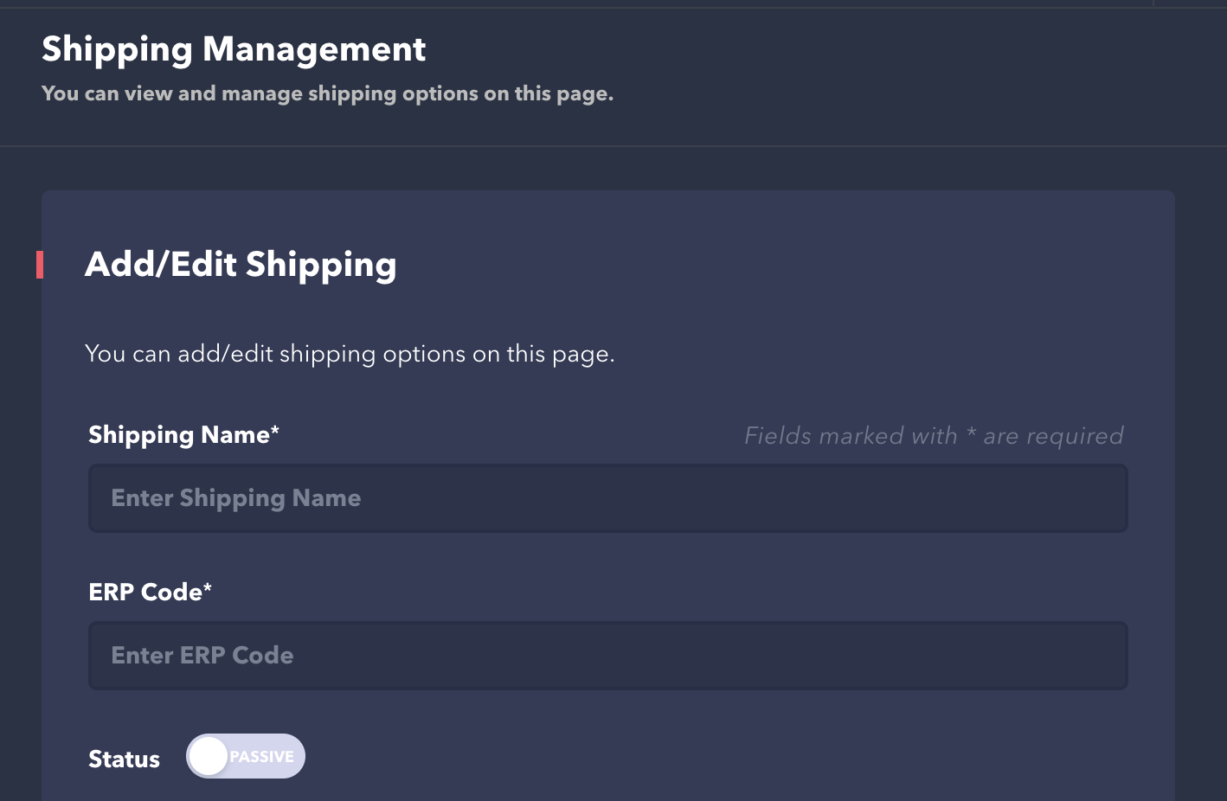Screen dimensions: 1227x801
Task: Click the white knob of Status toggle
Action: (x=209, y=756)
